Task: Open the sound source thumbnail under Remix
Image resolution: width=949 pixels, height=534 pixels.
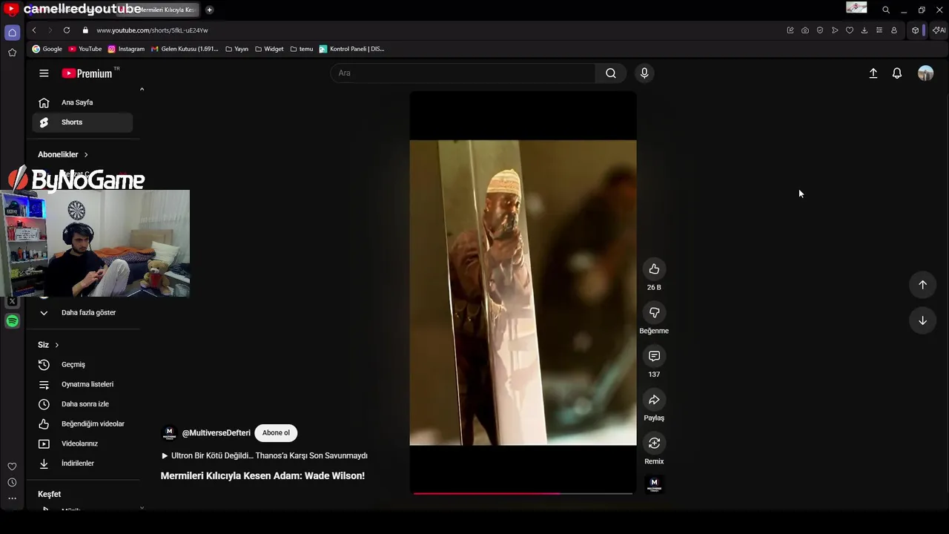Action: click(x=654, y=484)
